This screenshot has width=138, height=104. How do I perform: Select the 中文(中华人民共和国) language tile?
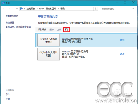[49, 54]
